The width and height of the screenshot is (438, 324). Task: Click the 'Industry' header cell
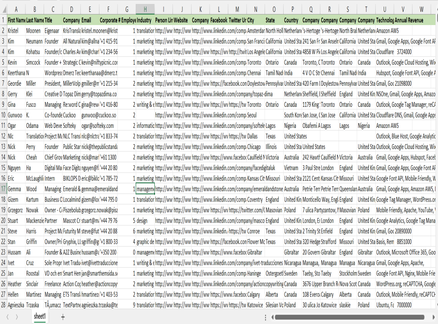coord(145,20)
